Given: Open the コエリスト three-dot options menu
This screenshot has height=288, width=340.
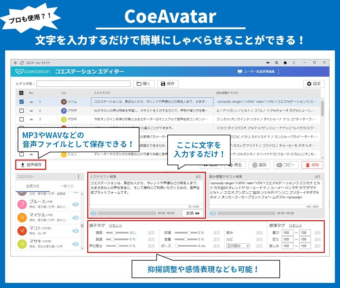Looking at the screenshot, I should 79,177.
